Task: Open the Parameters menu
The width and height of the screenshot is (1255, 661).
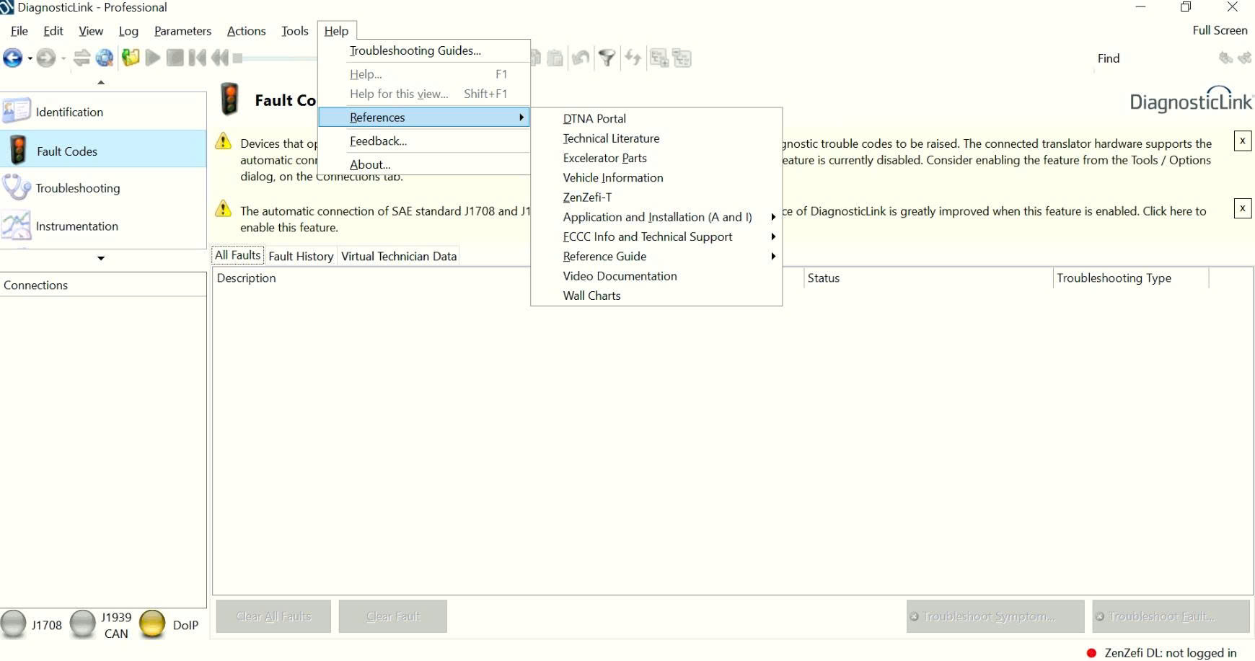Action: pos(182,31)
